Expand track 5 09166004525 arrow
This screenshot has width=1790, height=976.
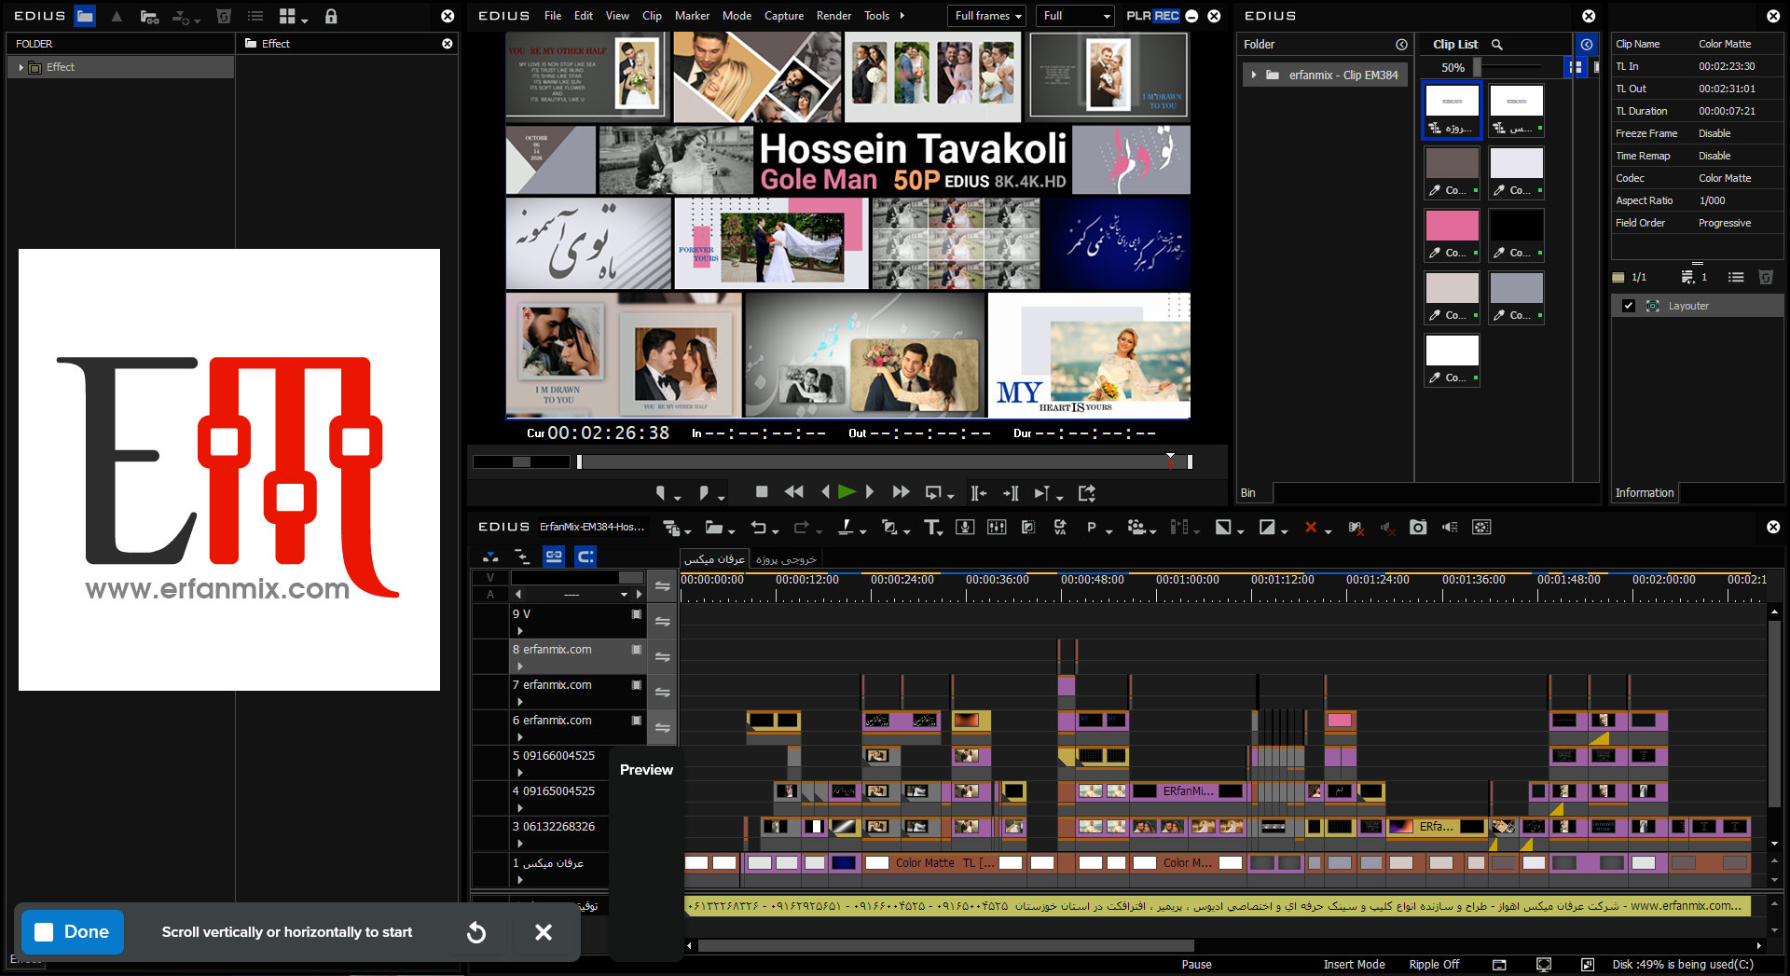[x=520, y=772]
